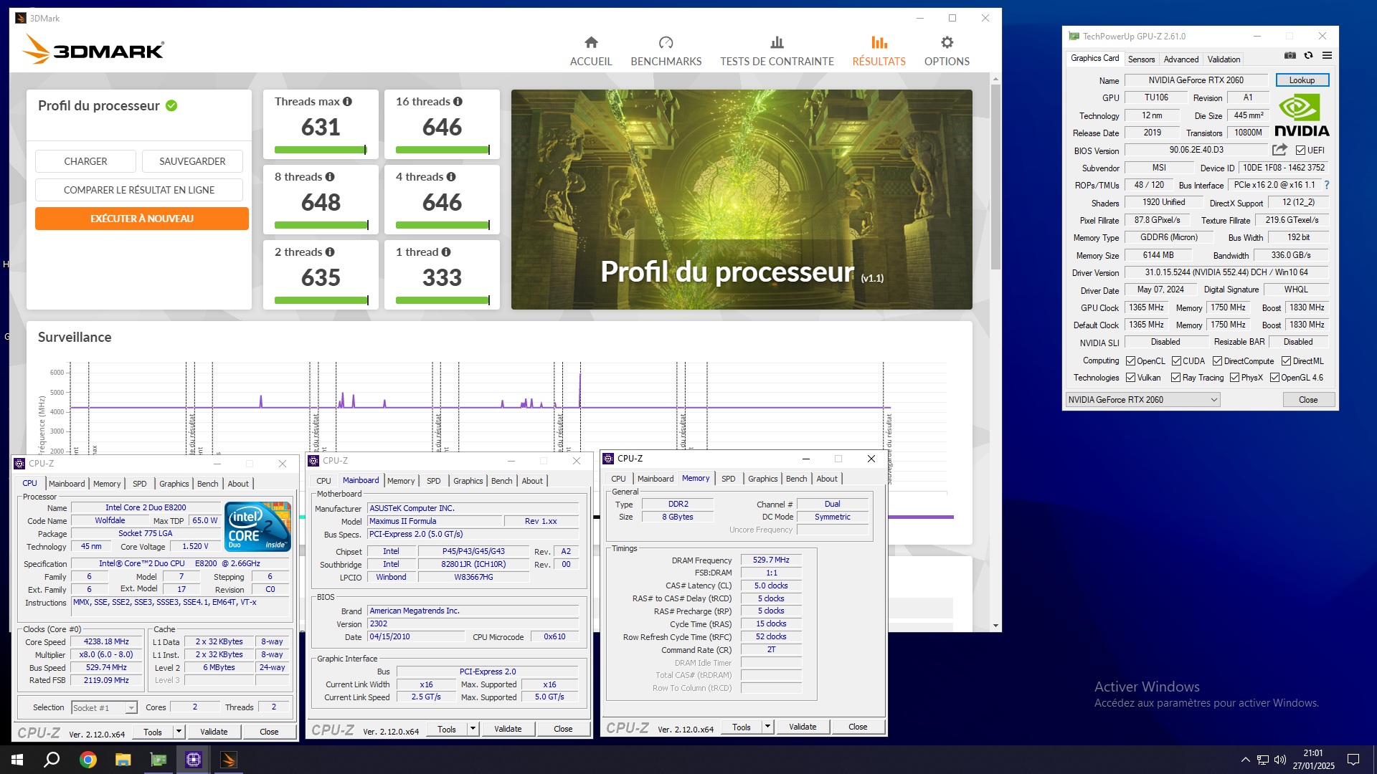The image size is (1377, 774).
Task: Toggle the DirectML checkbox
Action: click(1286, 361)
